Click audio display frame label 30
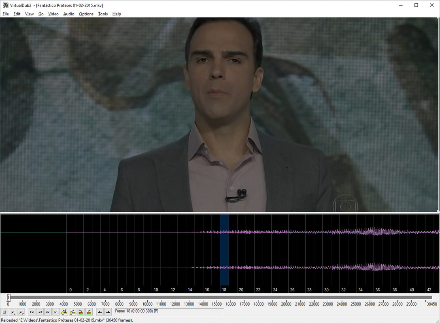This screenshot has width=440, height=324. point(326,290)
